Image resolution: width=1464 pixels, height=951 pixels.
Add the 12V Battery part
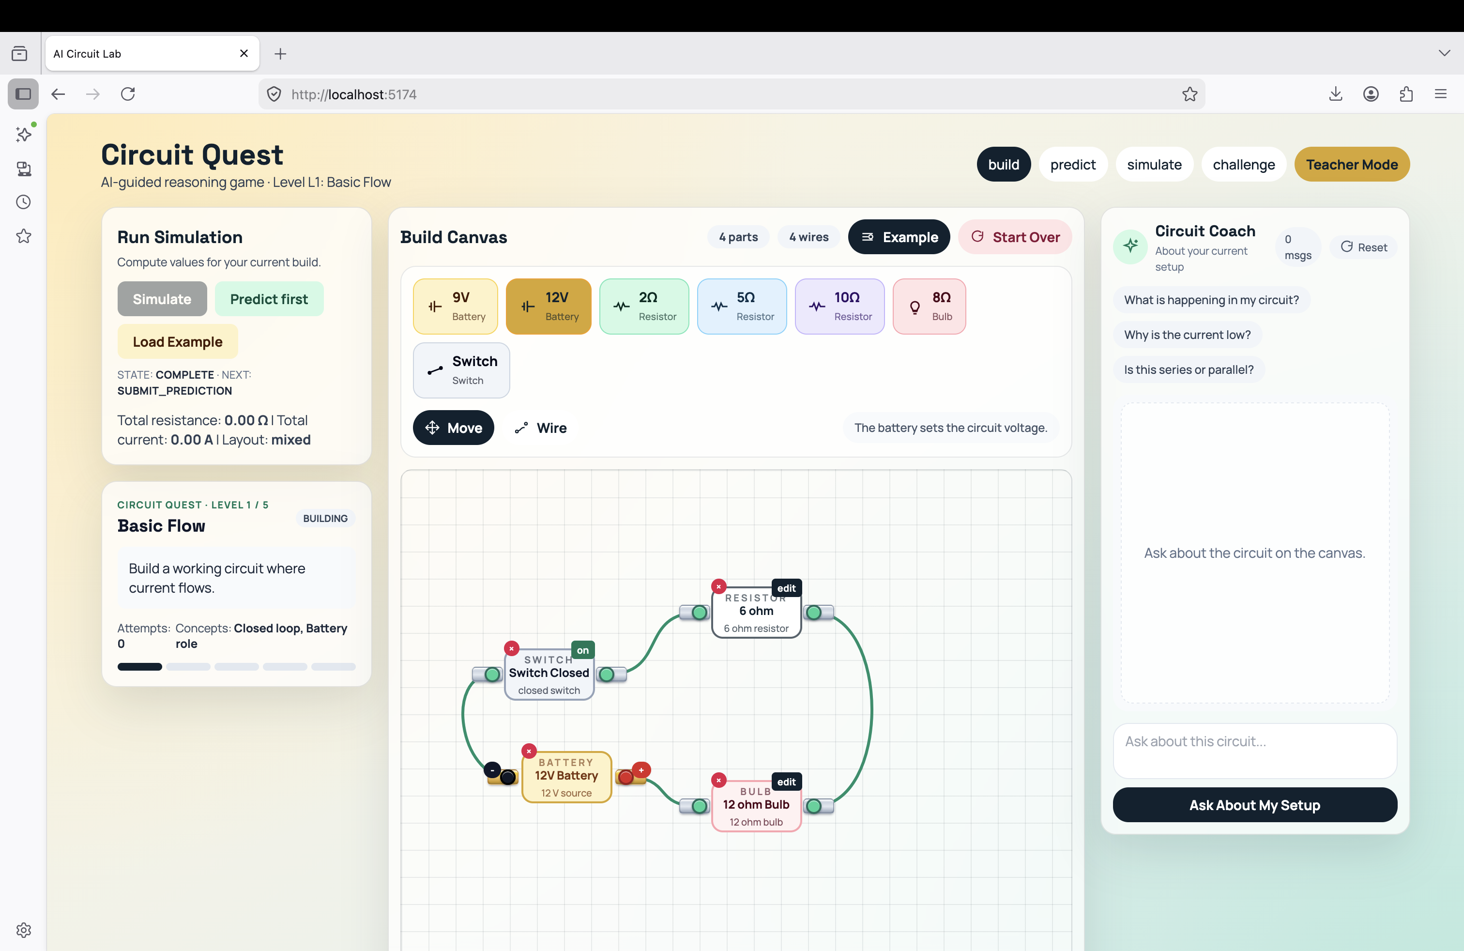(548, 307)
